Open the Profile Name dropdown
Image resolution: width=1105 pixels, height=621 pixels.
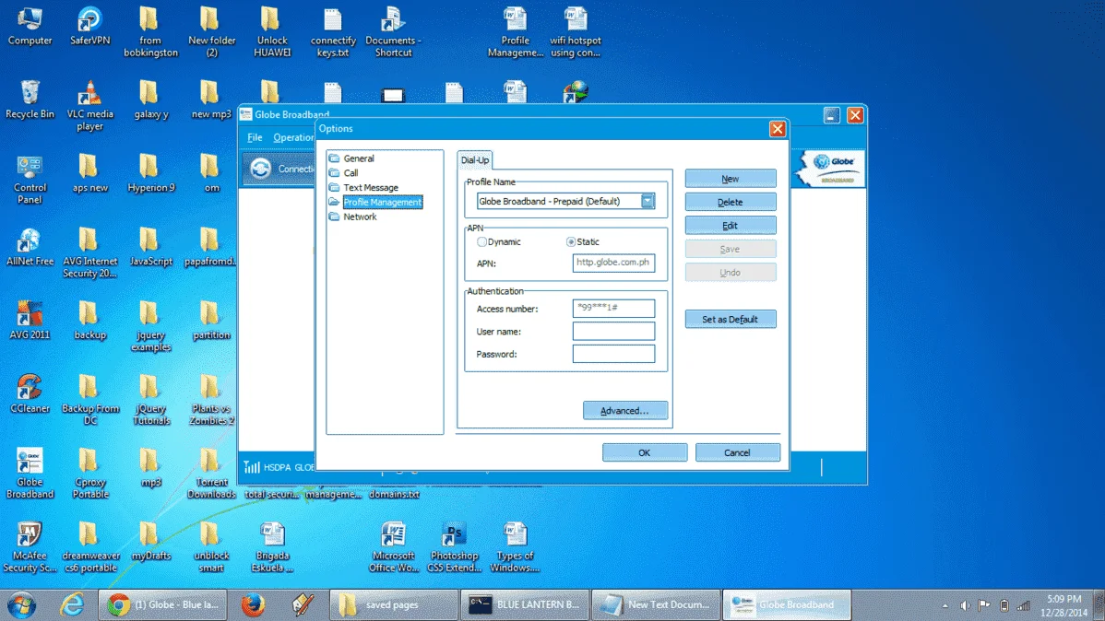coord(647,202)
